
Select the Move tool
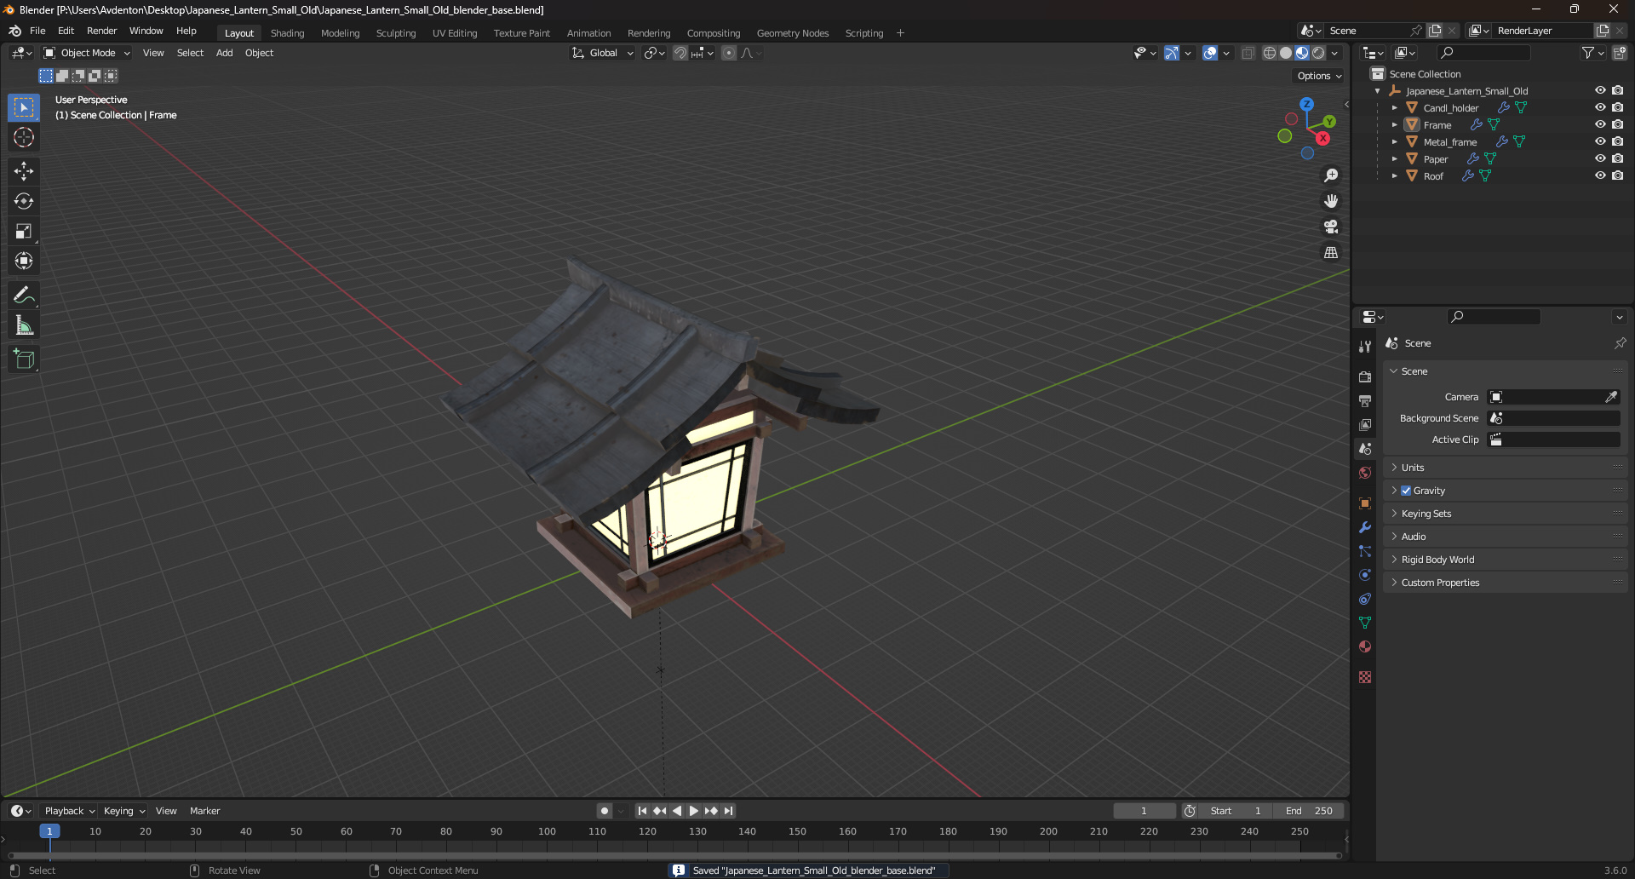coord(24,171)
